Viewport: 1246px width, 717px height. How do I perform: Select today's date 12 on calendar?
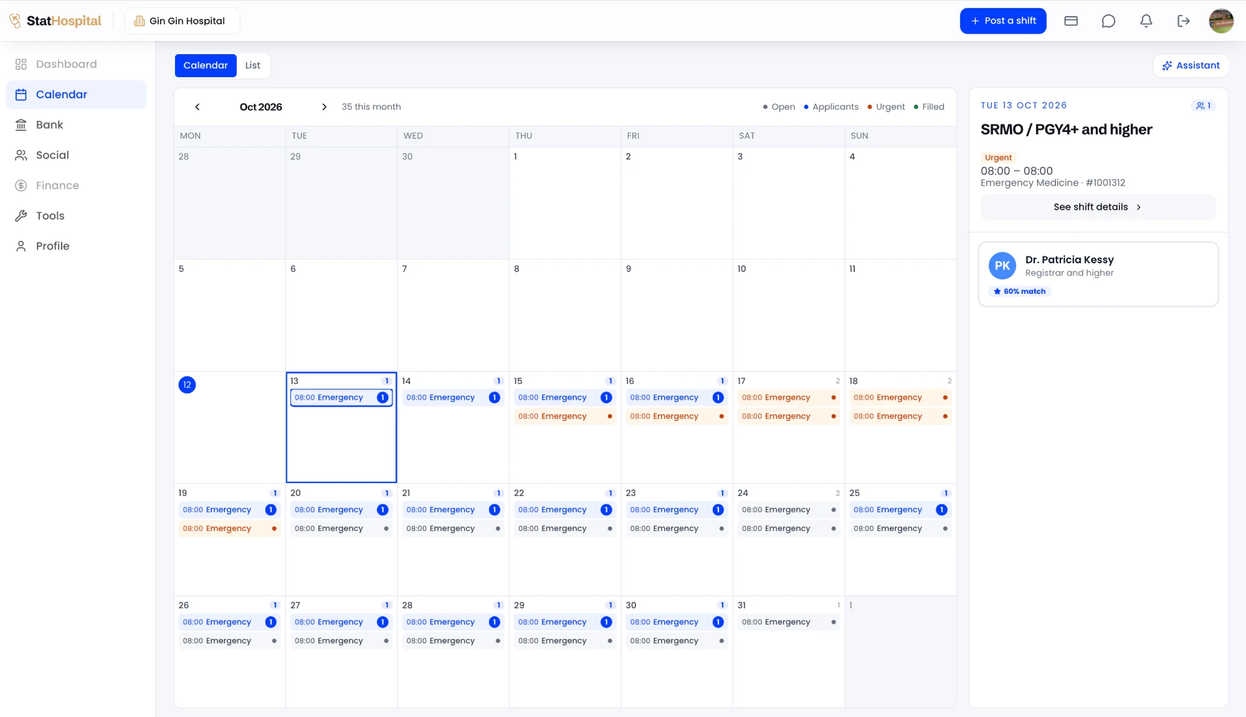[x=187, y=385]
